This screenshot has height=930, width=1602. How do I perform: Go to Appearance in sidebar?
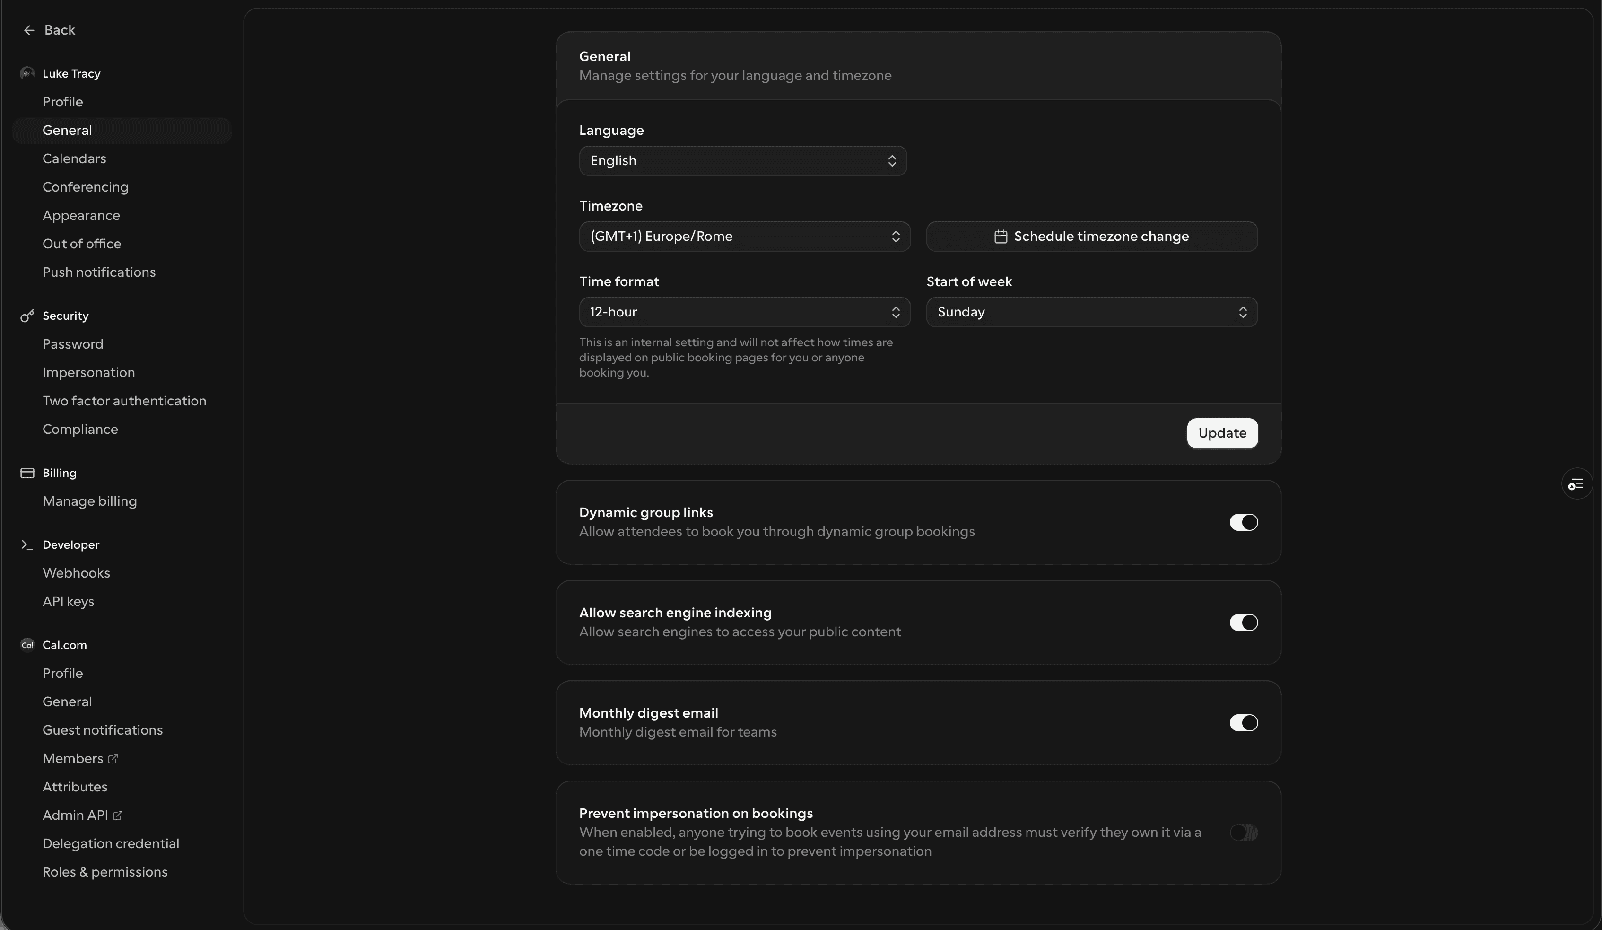(81, 216)
